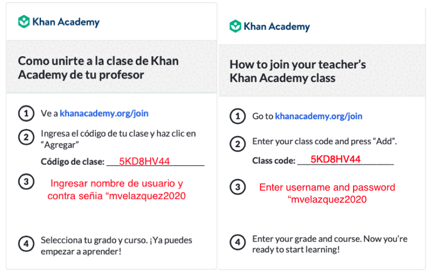Click the Khan Academy logo on English card

(270, 26)
